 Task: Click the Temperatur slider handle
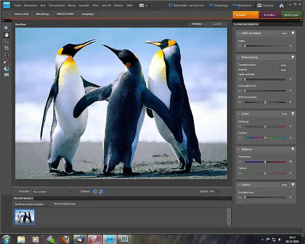(265, 162)
